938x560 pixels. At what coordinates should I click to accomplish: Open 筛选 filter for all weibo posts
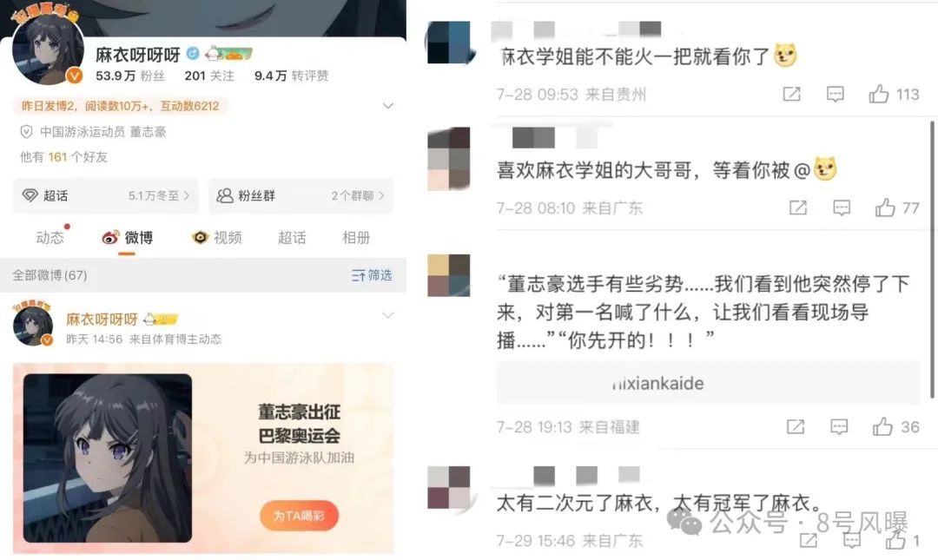click(372, 275)
